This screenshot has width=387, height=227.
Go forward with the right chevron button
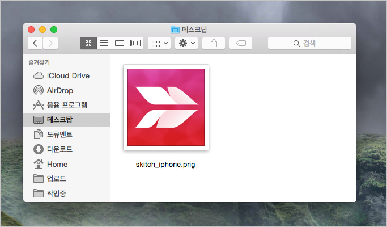coord(50,43)
